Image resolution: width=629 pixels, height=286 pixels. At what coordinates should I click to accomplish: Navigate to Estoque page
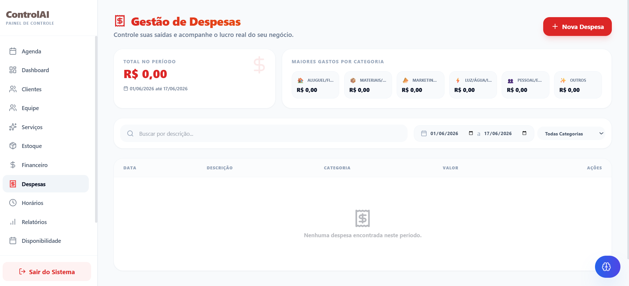[46, 146]
